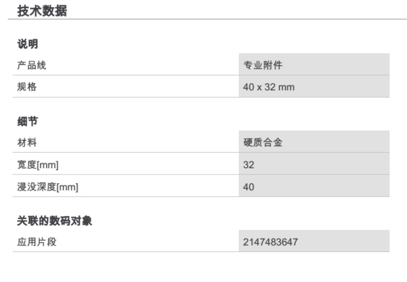Click the 细节 group heading
The width and height of the screenshot is (407, 282).
click(27, 121)
